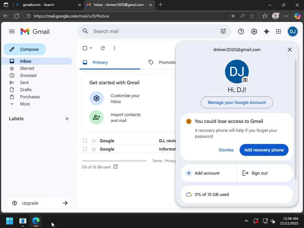Select the first Google email checkbox
Image resolution: width=304 pixels, height=228 pixels.
click(85, 141)
